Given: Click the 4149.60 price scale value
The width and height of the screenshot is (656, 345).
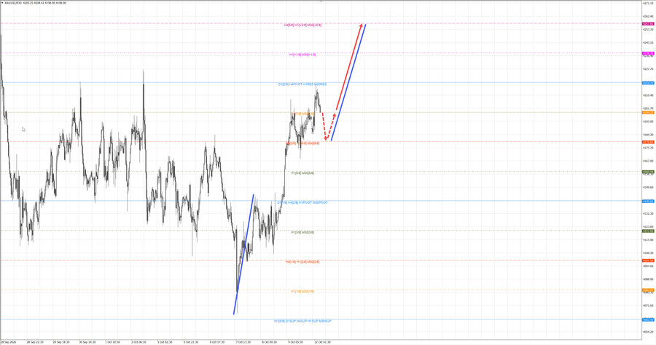Looking at the screenshot, I should (648, 187).
